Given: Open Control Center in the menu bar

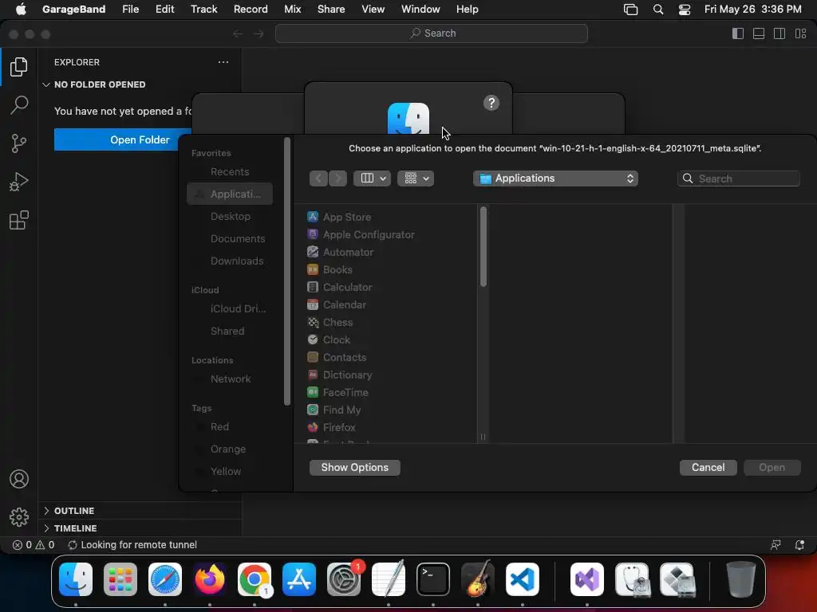Looking at the screenshot, I should pos(684,10).
